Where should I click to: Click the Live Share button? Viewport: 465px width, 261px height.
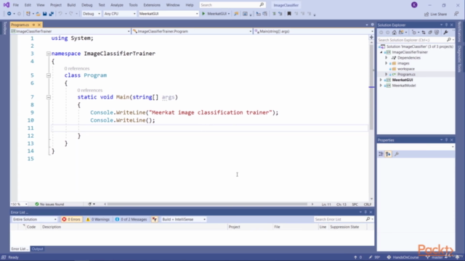pos(435,14)
